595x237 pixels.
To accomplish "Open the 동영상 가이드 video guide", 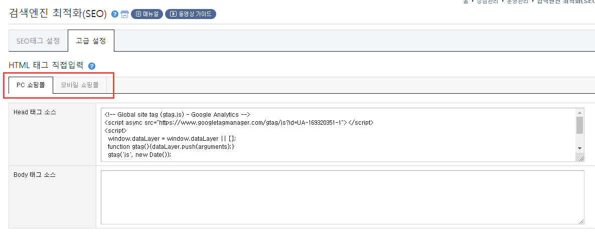I will pos(191,15).
